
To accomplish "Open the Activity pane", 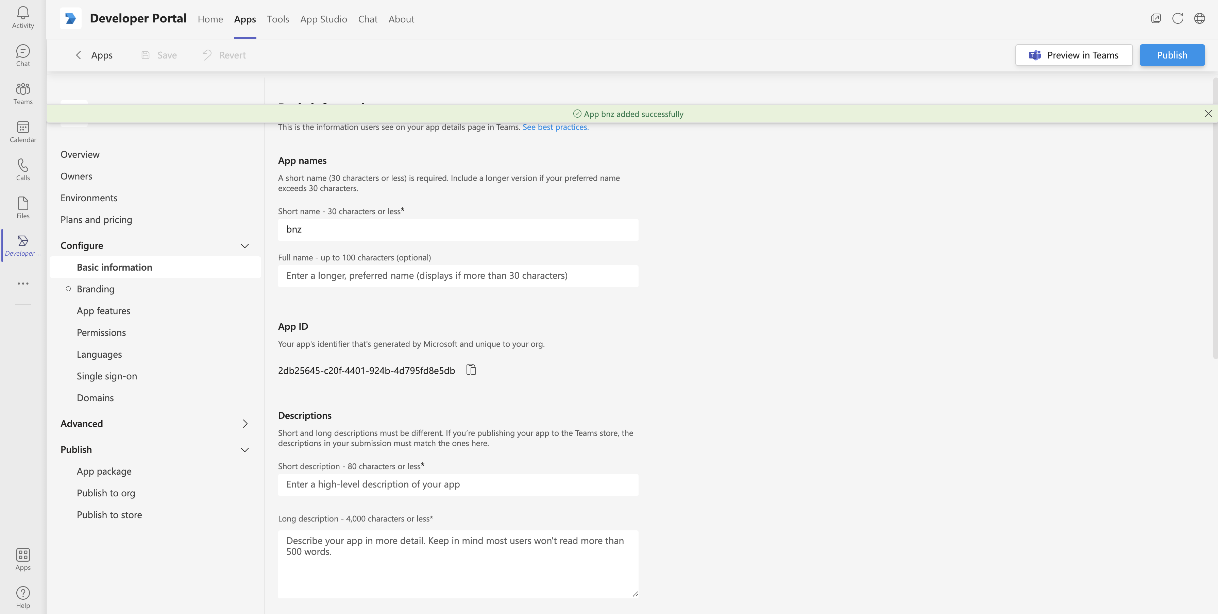I will pyautogui.click(x=23, y=17).
